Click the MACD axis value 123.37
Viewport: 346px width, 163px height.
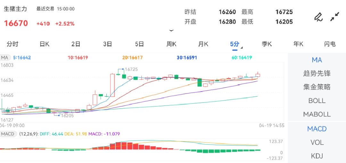tap(276, 142)
